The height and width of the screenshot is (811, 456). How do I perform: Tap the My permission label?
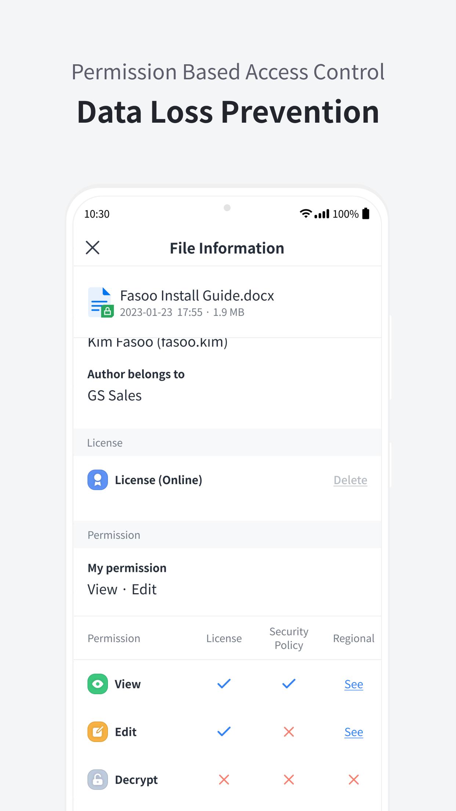click(127, 568)
